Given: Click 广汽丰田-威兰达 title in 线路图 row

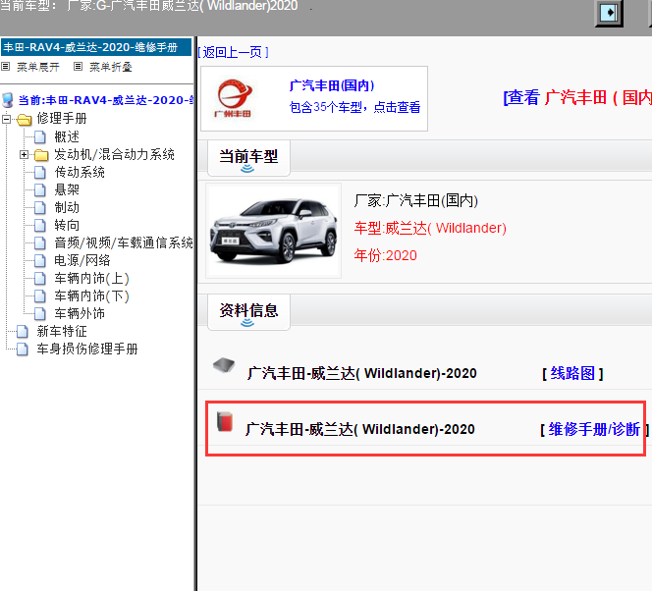Looking at the screenshot, I should point(361,373).
